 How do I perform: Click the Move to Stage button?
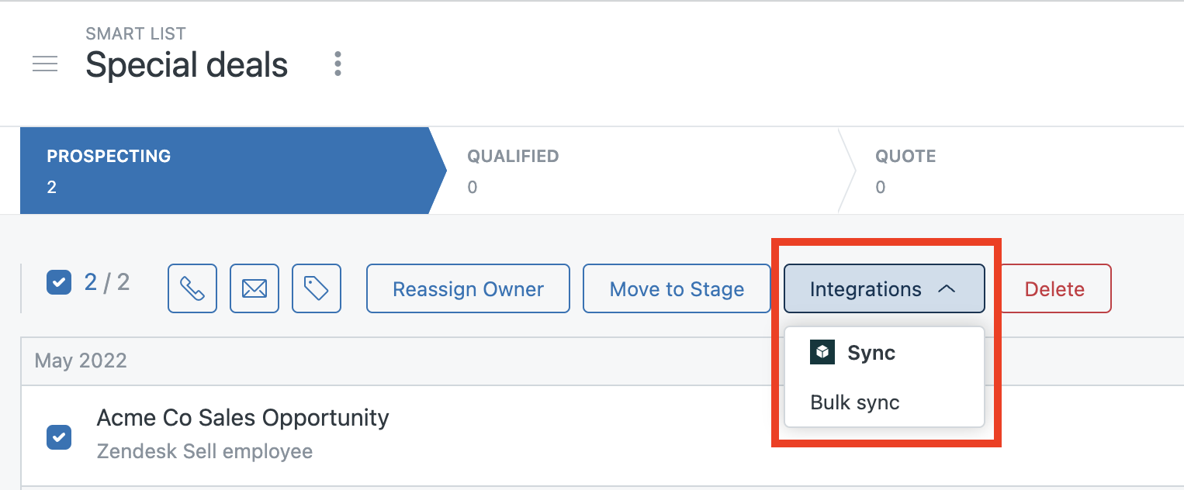tap(677, 288)
